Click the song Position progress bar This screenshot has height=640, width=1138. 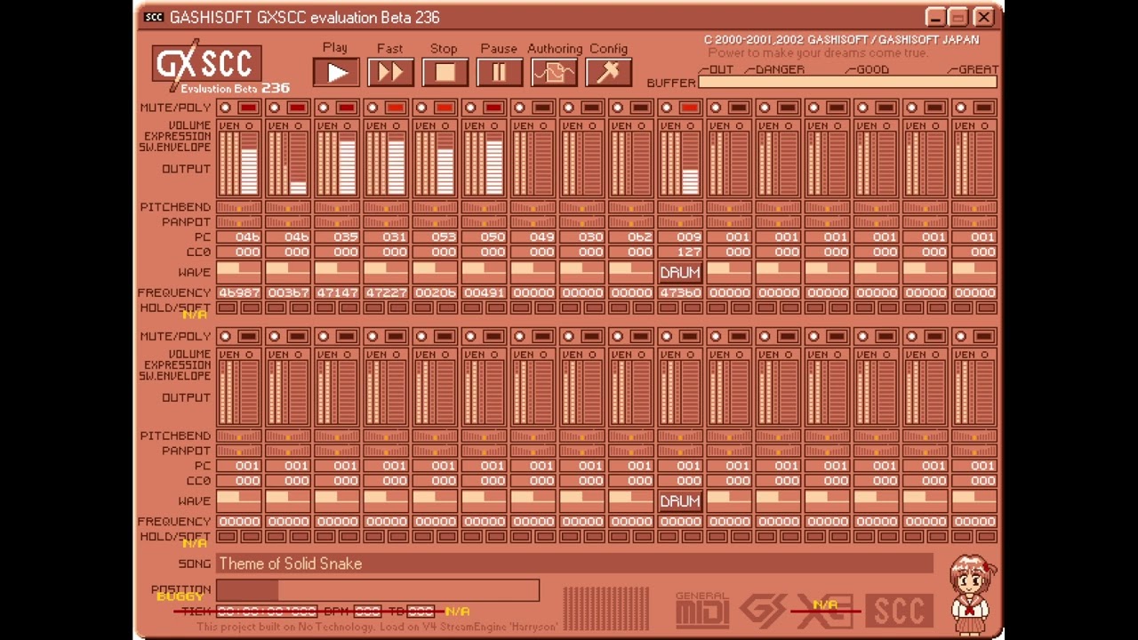click(x=378, y=590)
